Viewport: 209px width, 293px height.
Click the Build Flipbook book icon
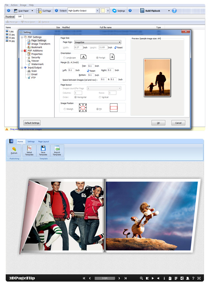[x=142, y=11]
